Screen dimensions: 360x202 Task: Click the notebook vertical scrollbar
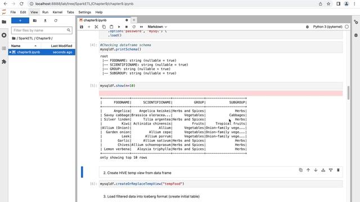click(x=349, y=93)
